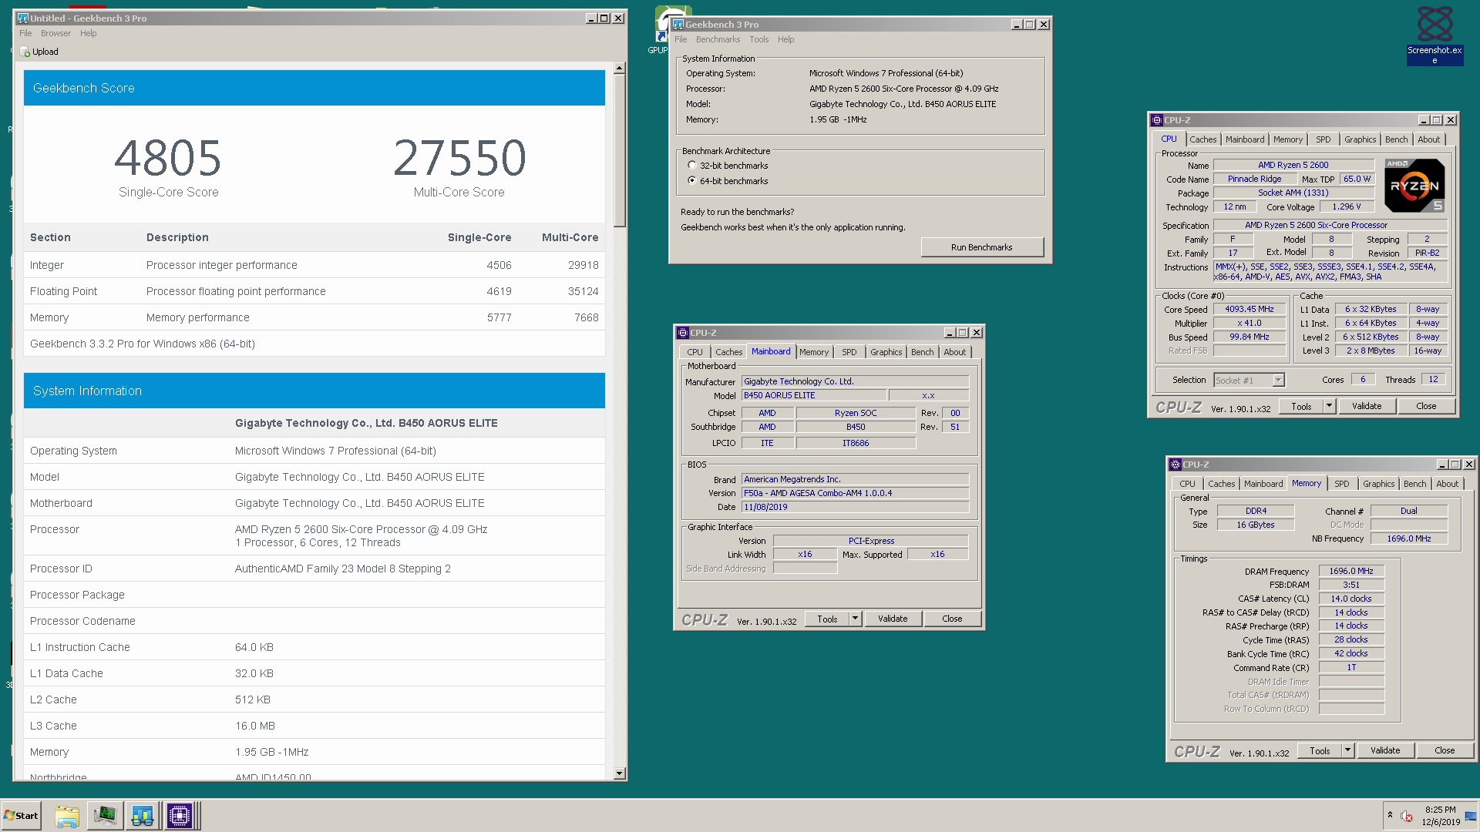1480x832 pixels.
Task: Click the muted volume tray icon
Action: (x=1407, y=816)
